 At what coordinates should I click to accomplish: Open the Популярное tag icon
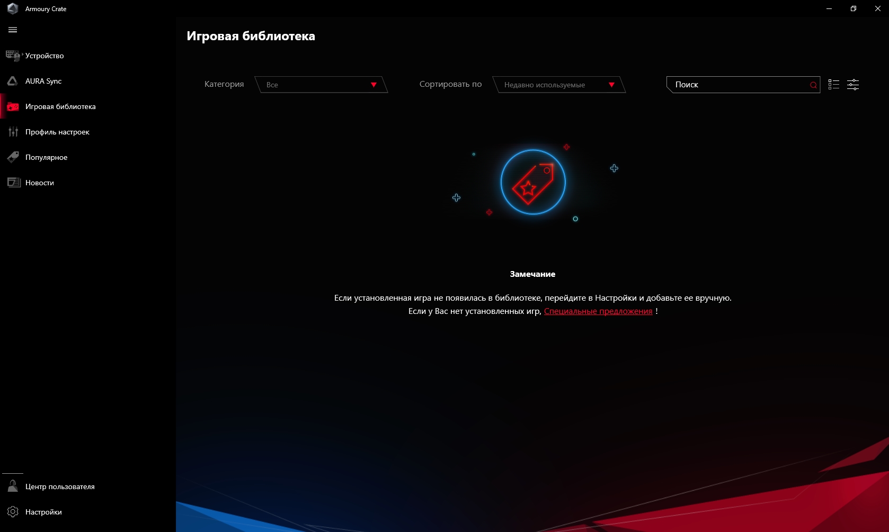[x=13, y=157]
